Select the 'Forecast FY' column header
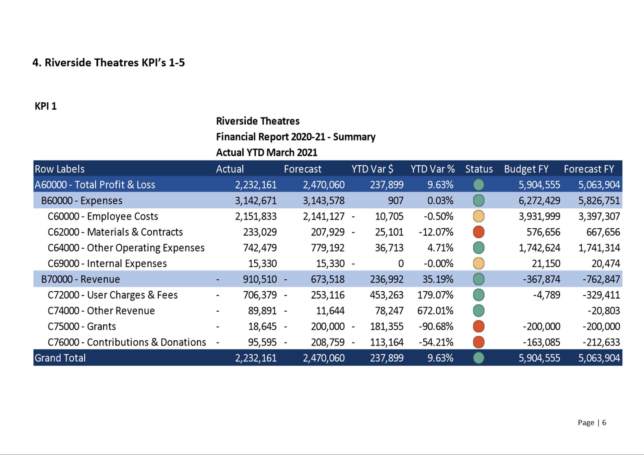 point(589,169)
